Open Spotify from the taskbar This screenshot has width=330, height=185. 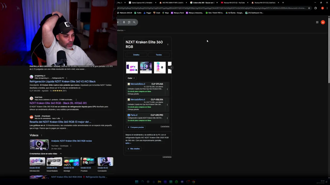[x=176, y=182]
